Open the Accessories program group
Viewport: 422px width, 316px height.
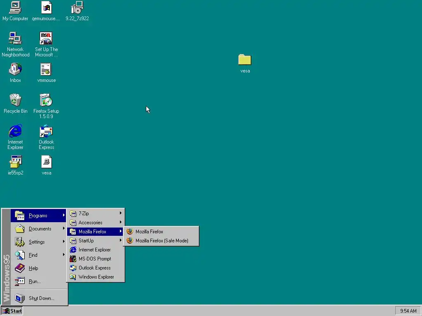(x=96, y=223)
